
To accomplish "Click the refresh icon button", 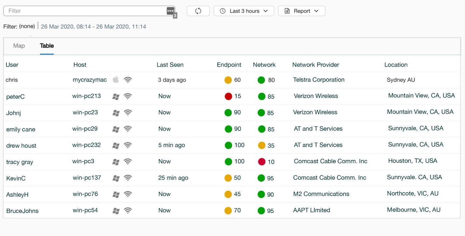I will (198, 11).
